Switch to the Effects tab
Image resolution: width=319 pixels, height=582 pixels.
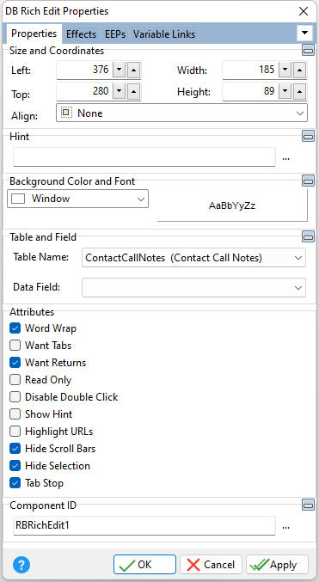pos(81,34)
